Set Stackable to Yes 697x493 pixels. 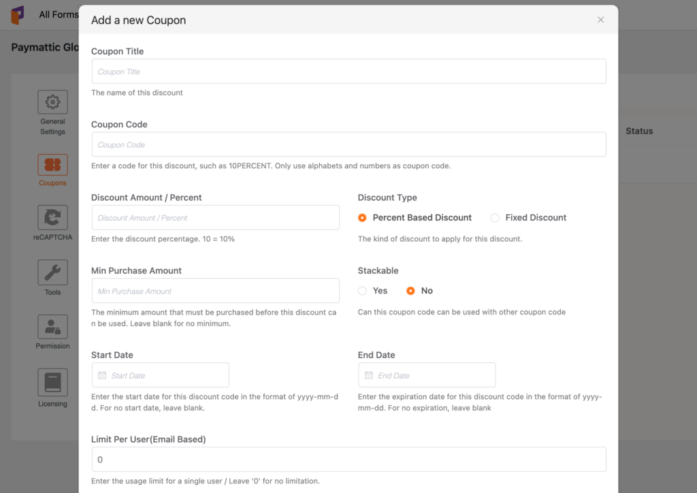tap(362, 291)
